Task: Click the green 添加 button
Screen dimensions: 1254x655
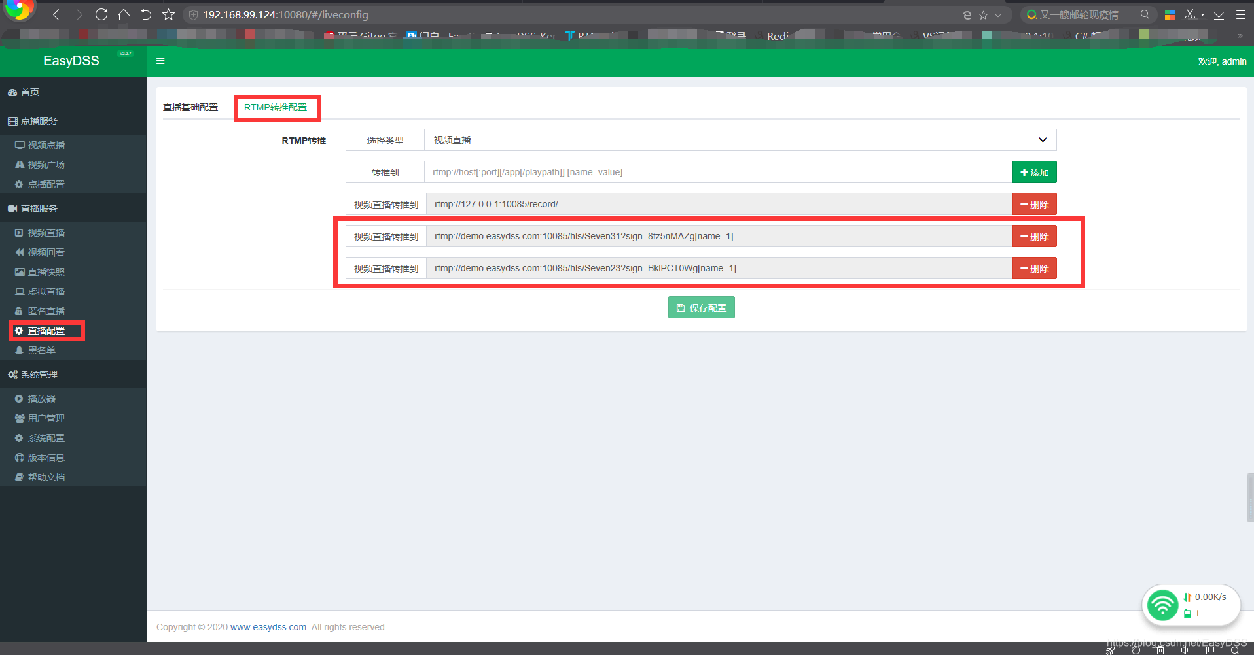Action: pos(1034,173)
